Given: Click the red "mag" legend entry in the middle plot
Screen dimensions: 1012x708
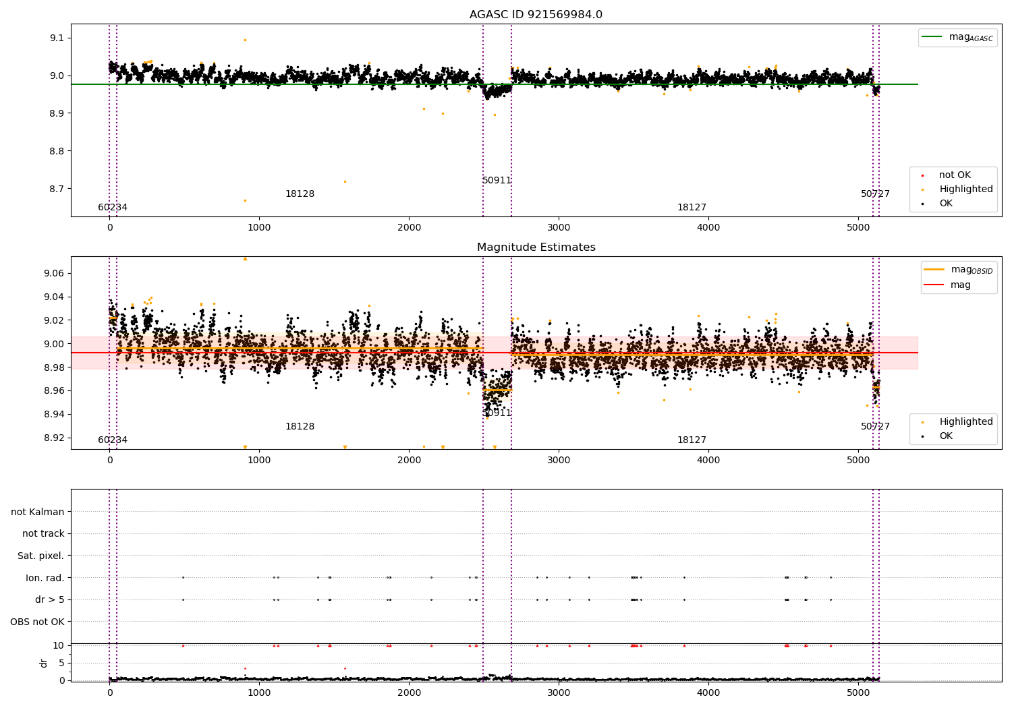Looking at the screenshot, I should pyautogui.click(x=948, y=285).
